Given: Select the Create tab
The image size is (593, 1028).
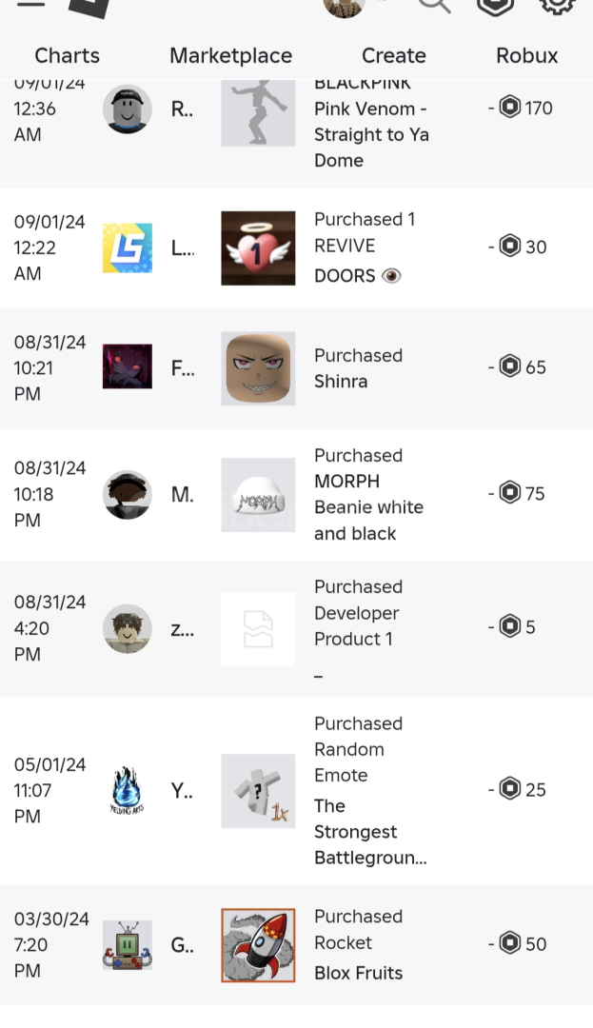Looking at the screenshot, I should 393,55.
